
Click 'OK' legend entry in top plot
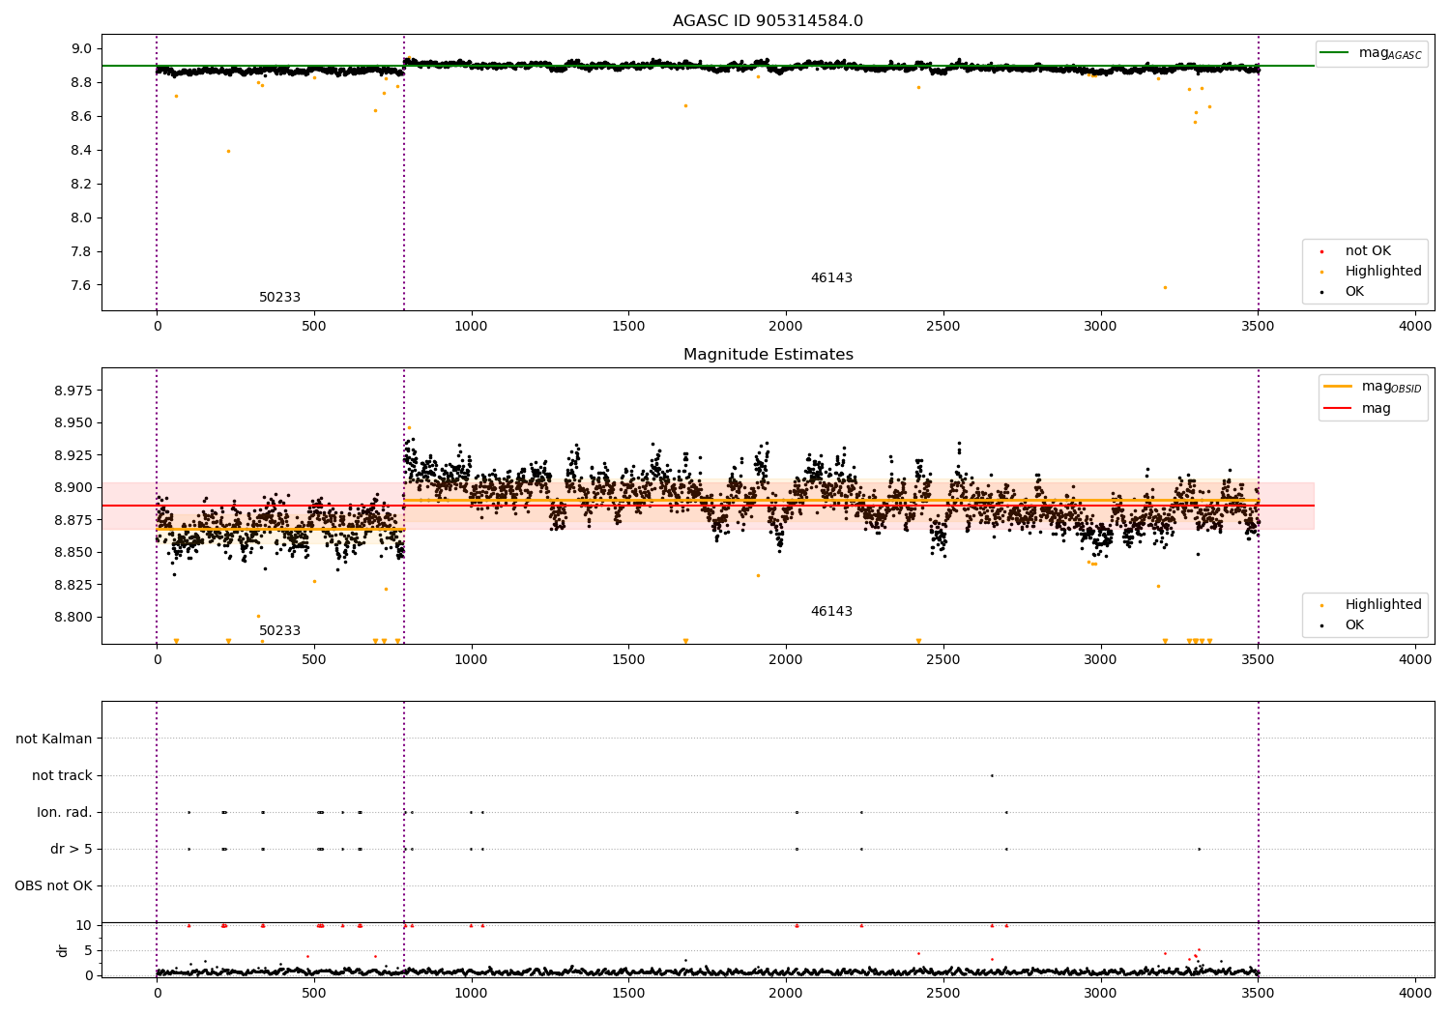point(1354,292)
